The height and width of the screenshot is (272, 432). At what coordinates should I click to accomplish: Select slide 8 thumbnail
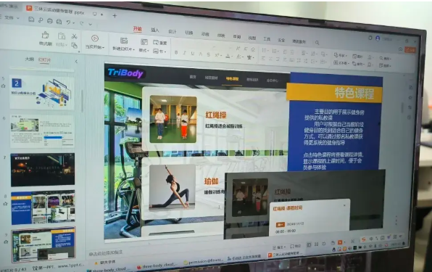43,207
